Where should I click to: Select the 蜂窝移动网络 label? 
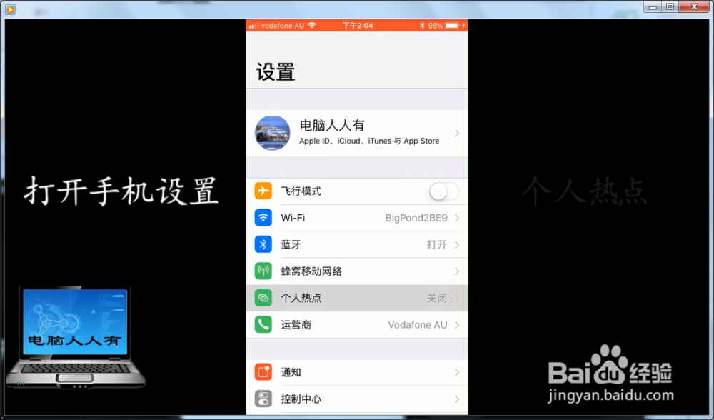coord(311,271)
